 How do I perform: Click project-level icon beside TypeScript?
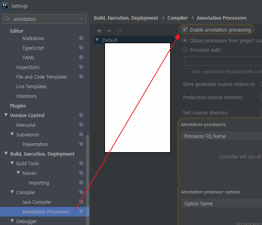click(x=81, y=48)
